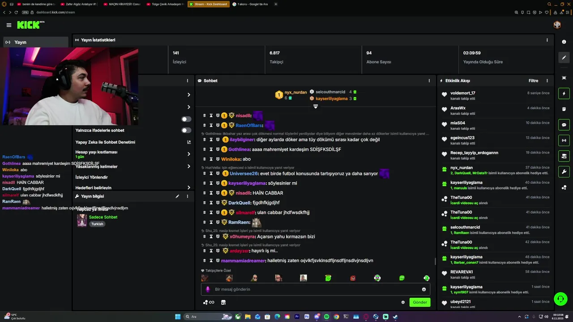Open a new browser tab
Image resolution: width=573 pixels, height=322 pixels.
pos(276,4)
